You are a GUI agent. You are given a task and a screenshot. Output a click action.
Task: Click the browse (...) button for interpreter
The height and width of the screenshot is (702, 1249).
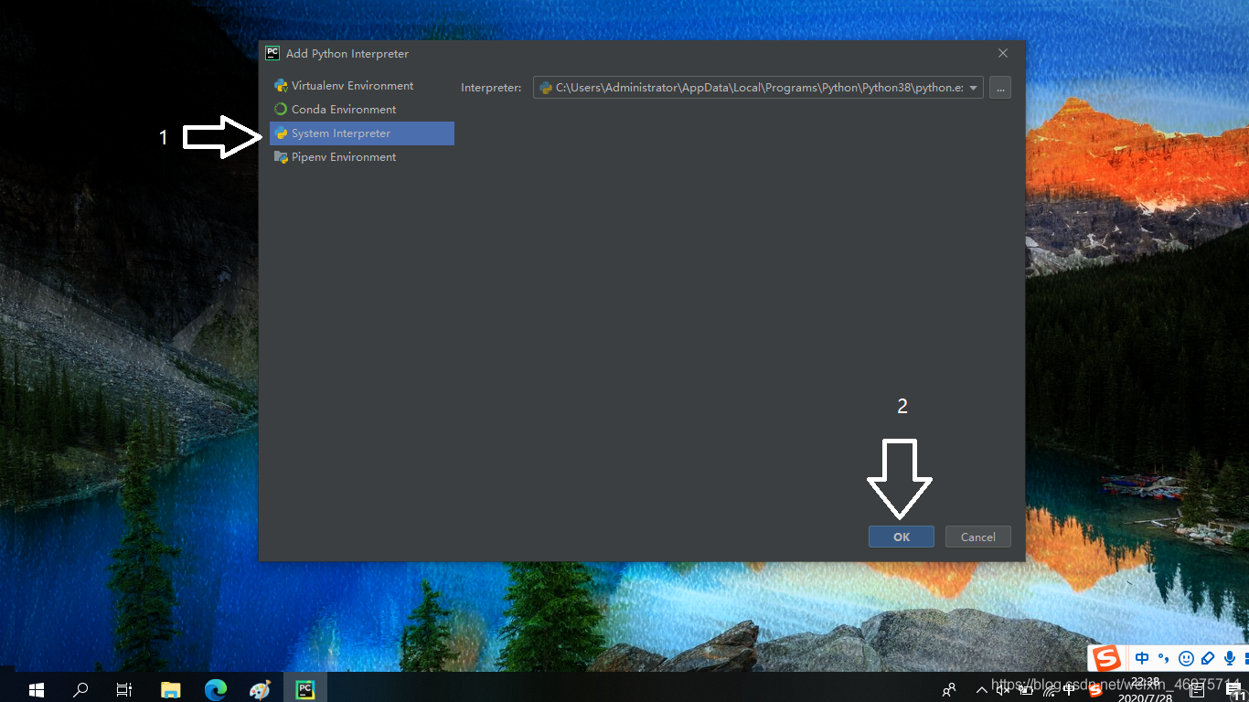click(x=1000, y=88)
